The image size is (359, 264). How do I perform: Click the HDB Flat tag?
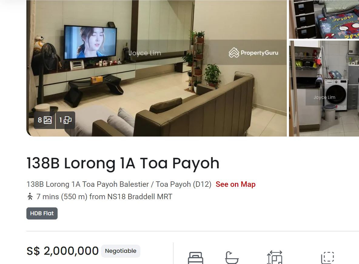[42, 213]
